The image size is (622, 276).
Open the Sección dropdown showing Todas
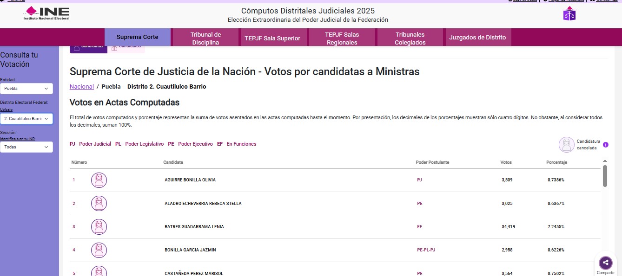click(x=26, y=147)
